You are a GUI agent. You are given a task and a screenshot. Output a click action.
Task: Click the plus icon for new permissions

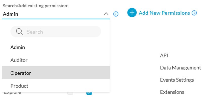(x=132, y=13)
